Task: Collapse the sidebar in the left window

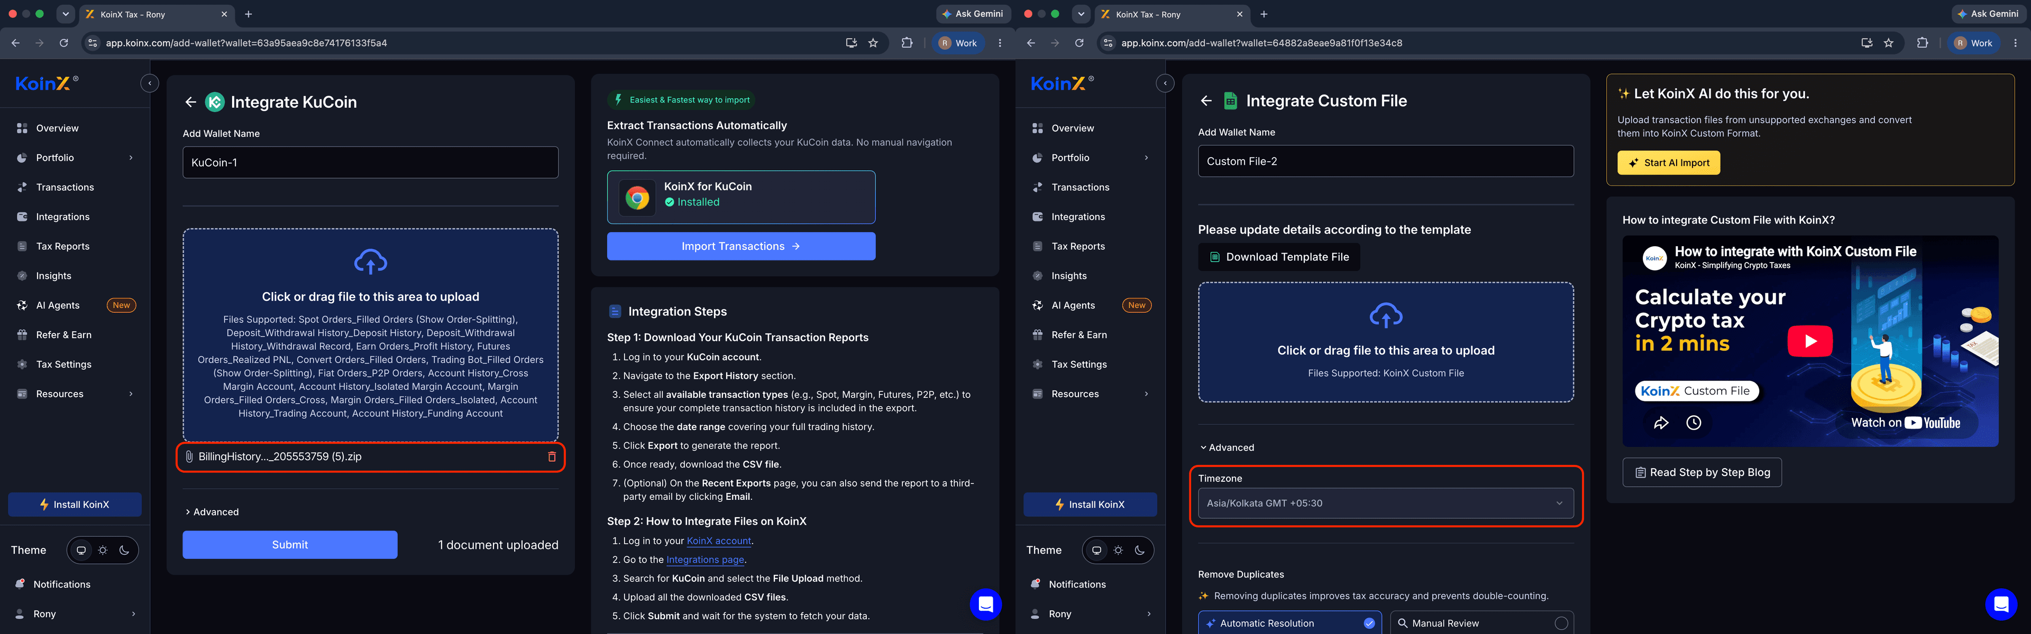Action: 149,83
